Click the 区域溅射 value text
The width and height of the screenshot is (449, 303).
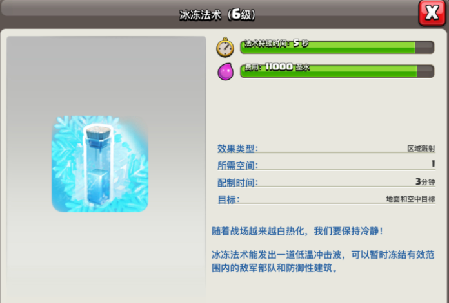pyautogui.click(x=421, y=149)
